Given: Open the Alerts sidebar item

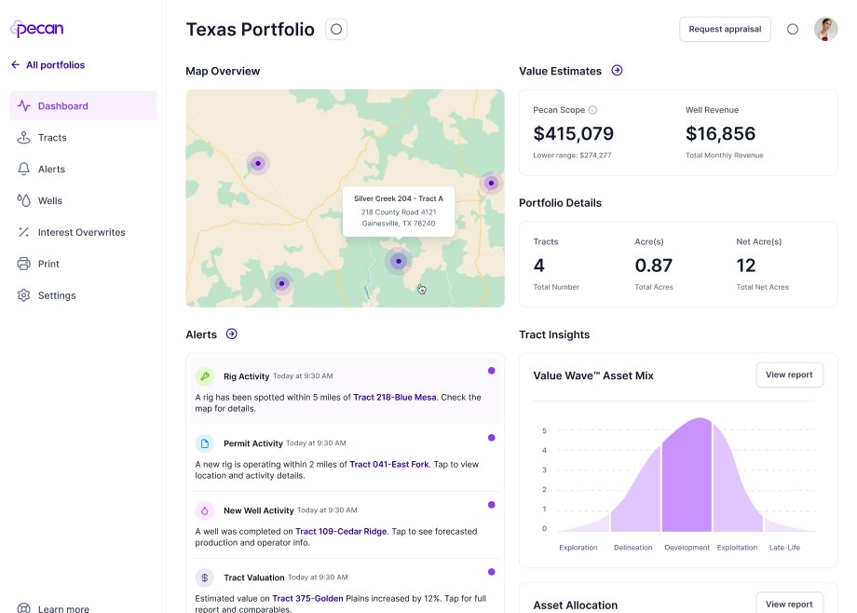Looking at the screenshot, I should (83, 170).
